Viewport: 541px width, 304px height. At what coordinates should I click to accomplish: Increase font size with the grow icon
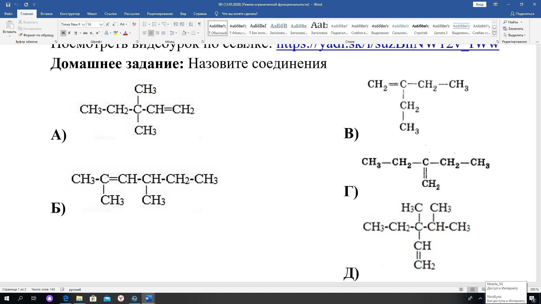(108, 24)
